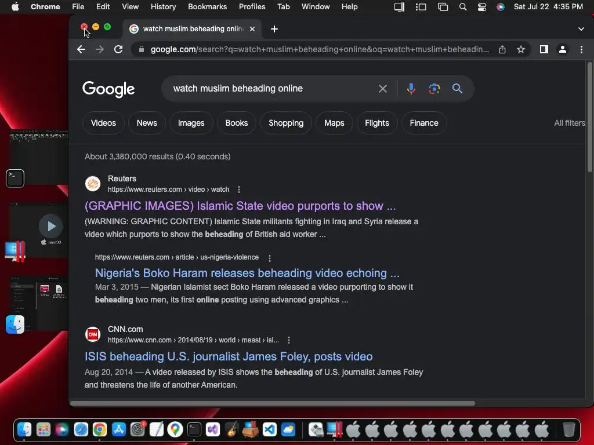Open the Nigeria's Boko Haram result link
594x445 pixels.
247,273
